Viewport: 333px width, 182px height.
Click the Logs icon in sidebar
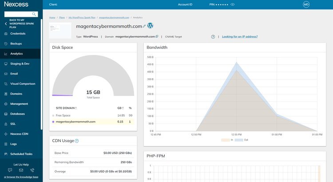click(x=6, y=144)
